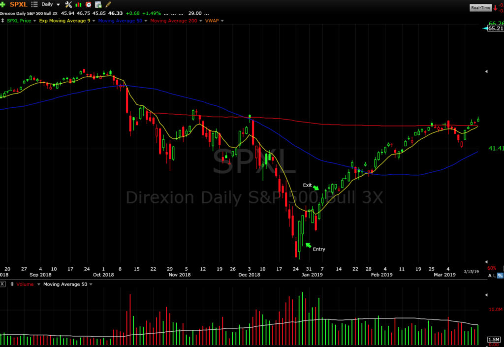Toggle percent % scale button
The image size is (504, 347).
pos(500,276)
